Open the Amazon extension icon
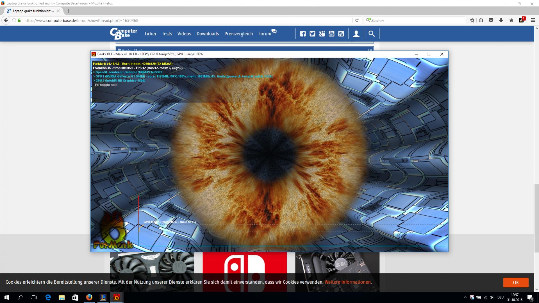Image resolution: width=539 pixels, height=303 pixels. (x=522, y=20)
